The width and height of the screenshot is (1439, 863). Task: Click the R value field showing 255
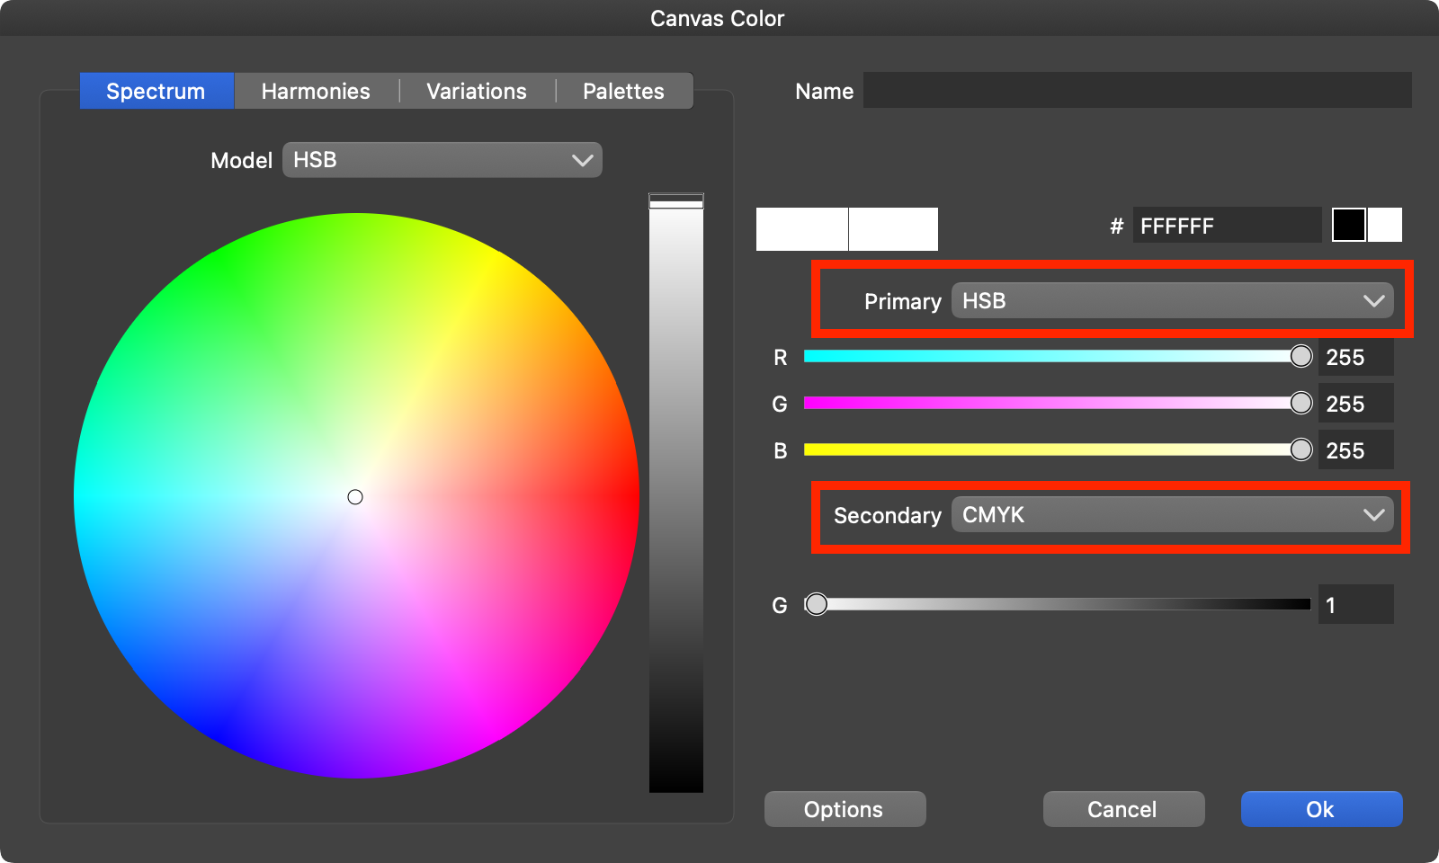pos(1355,358)
